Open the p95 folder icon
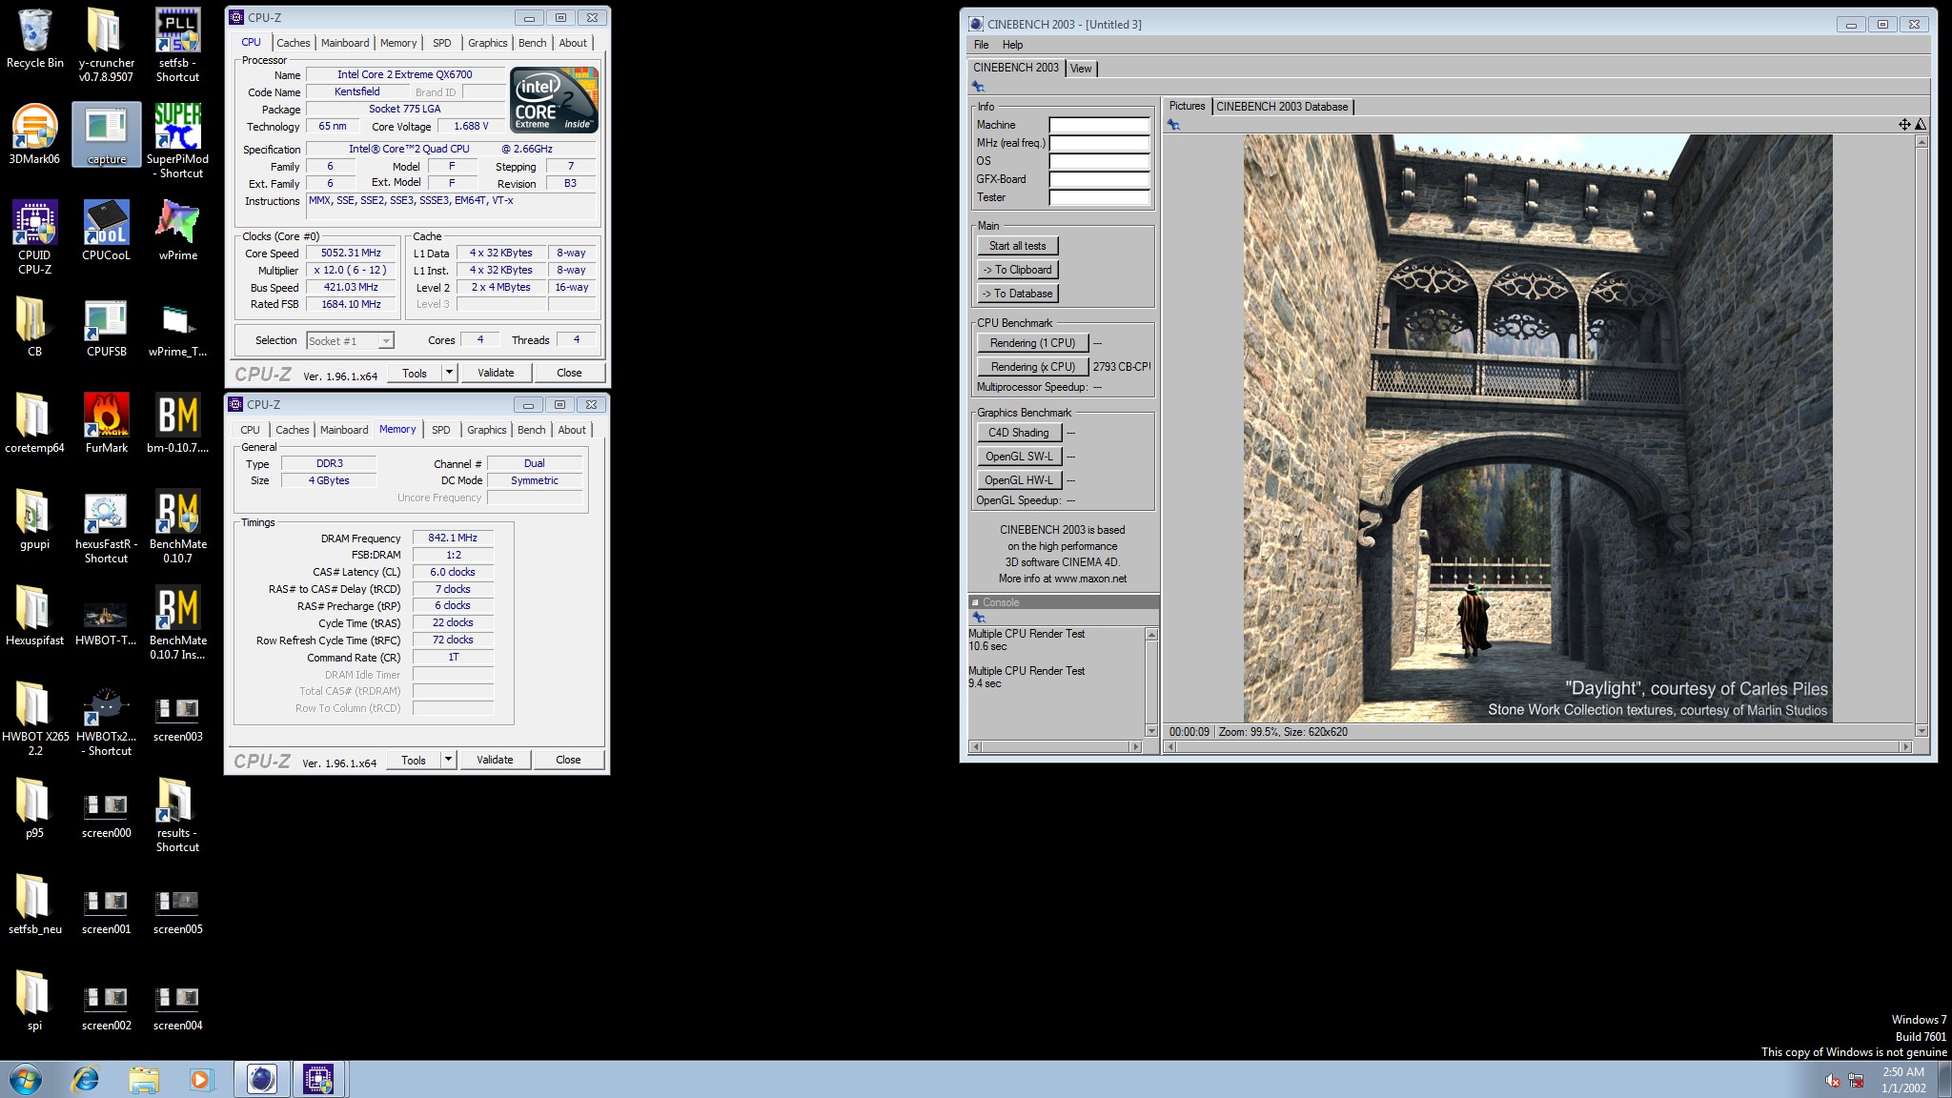 [34, 807]
